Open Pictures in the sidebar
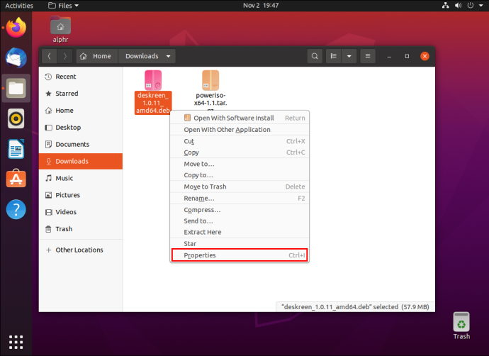The image size is (489, 356). [x=81, y=195]
